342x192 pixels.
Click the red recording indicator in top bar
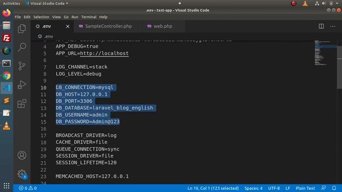click(293, 3)
